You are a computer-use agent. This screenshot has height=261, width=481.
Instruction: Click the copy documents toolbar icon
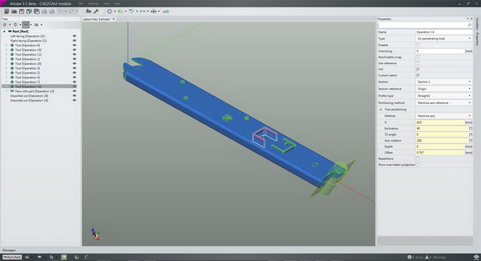tap(36, 11)
